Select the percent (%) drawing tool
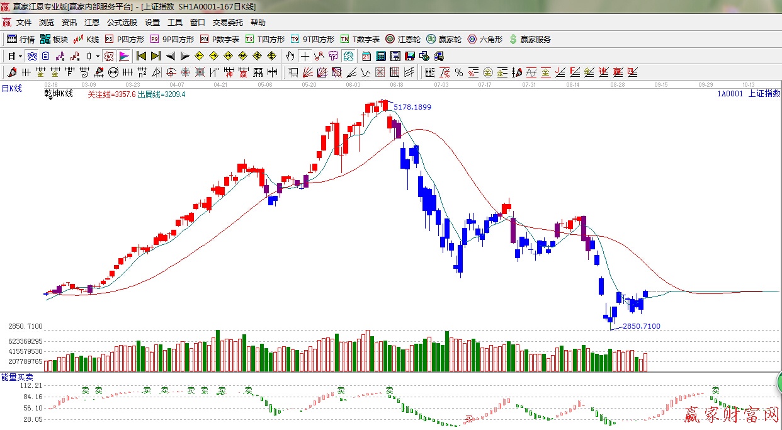 click(x=459, y=72)
